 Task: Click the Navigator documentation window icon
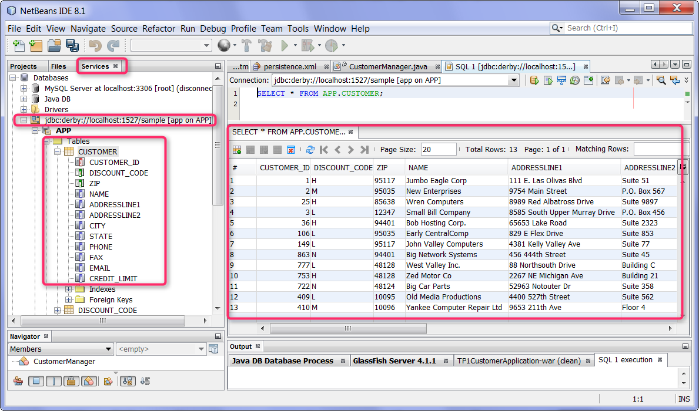[x=213, y=349]
